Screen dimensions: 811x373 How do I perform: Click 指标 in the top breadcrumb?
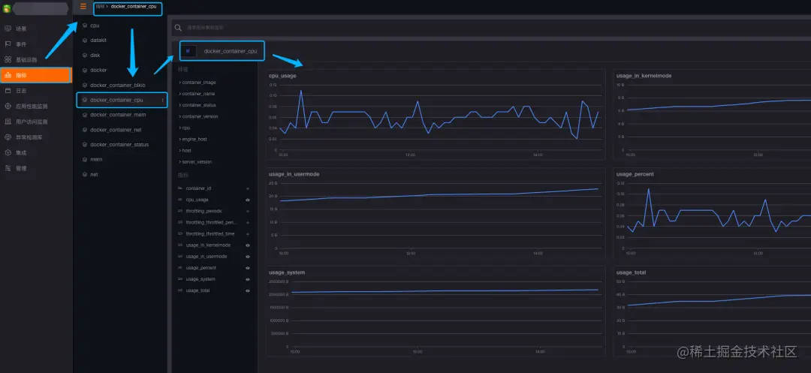[x=100, y=7]
